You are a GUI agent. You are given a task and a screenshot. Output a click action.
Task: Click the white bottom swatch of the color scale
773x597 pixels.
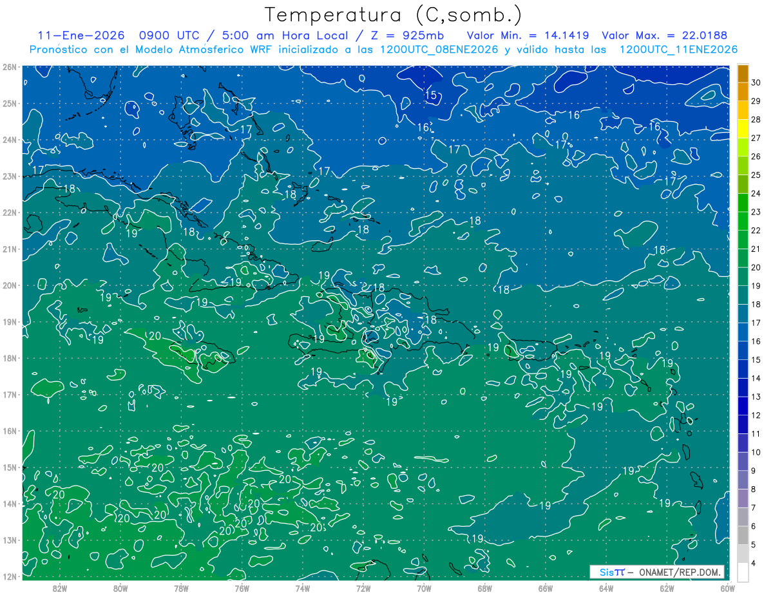pos(743,571)
